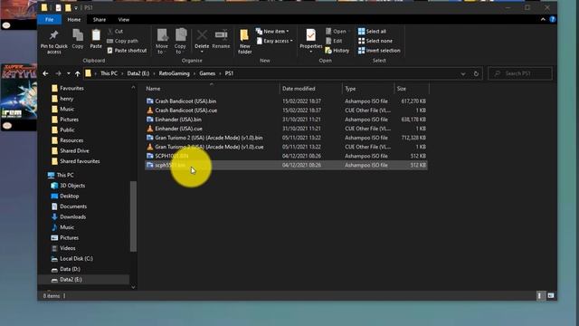Sort by the Size column header
Screen dimensions: 579x326
pyautogui.click(x=402, y=89)
